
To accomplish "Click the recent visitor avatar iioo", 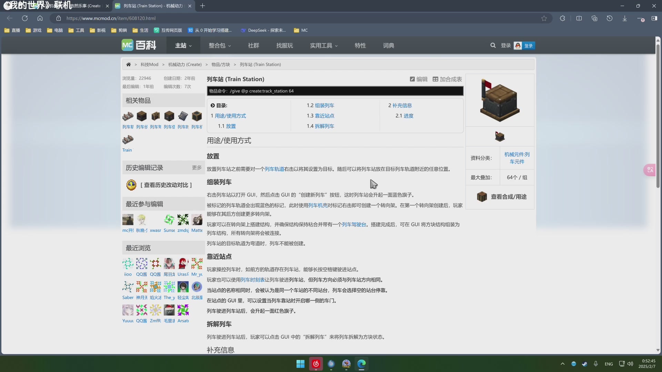I will coord(128,264).
